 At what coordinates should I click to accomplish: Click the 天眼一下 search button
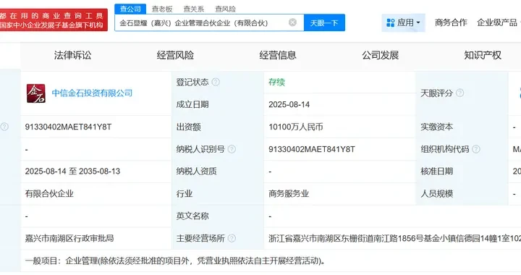[x=324, y=23]
